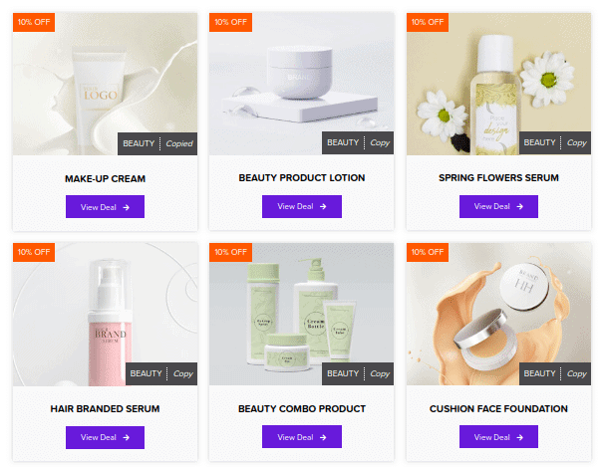The image size is (605, 467).
Task: Click the Copied label on Make-Up Cream
Action: pyautogui.click(x=179, y=143)
